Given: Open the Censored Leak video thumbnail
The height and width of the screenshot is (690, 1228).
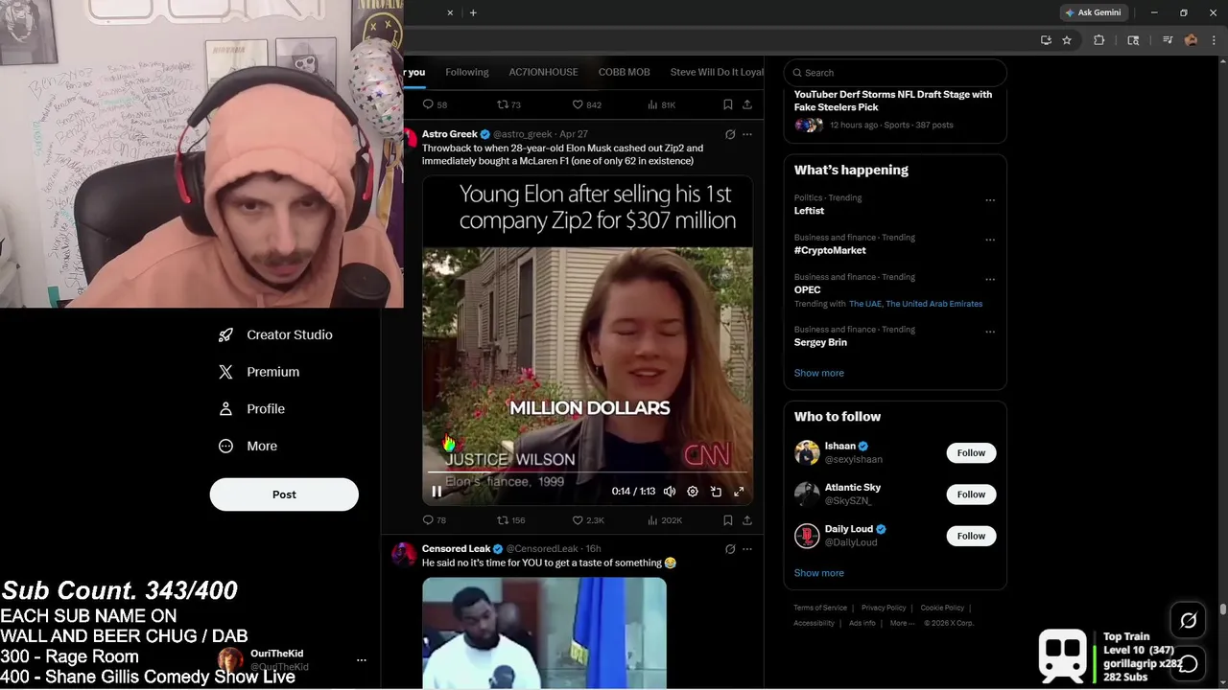Looking at the screenshot, I should (x=544, y=632).
